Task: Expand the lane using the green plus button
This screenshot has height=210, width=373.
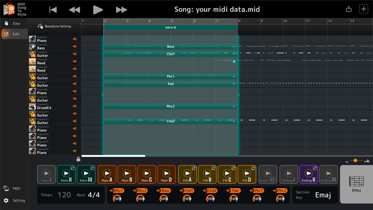Action: pos(234,61)
